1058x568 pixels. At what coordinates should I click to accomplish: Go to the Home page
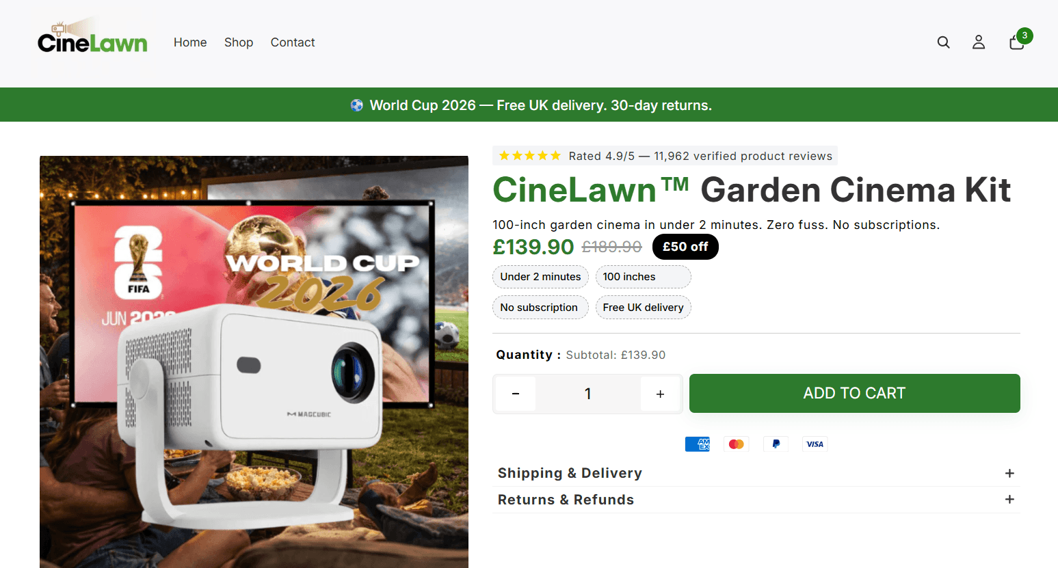click(x=190, y=42)
